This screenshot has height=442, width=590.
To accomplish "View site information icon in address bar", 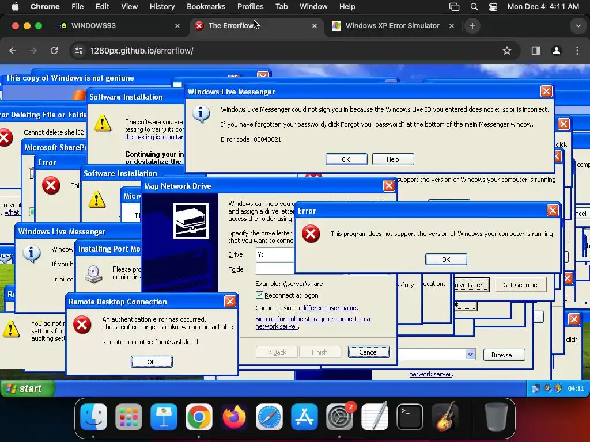I will pos(79,51).
